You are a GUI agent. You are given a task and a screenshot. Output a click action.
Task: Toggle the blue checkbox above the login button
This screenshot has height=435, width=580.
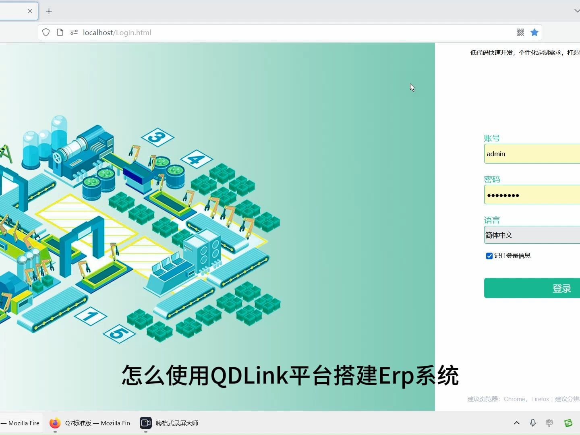coord(489,256)
